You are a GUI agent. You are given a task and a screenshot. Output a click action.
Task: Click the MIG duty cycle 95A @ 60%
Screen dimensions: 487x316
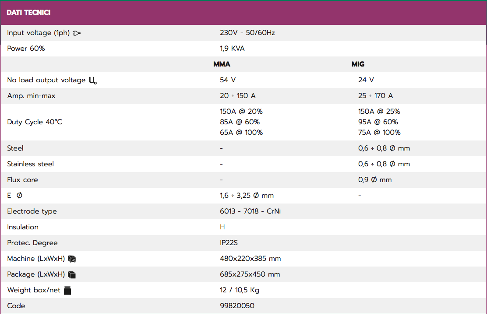point(378,122)
